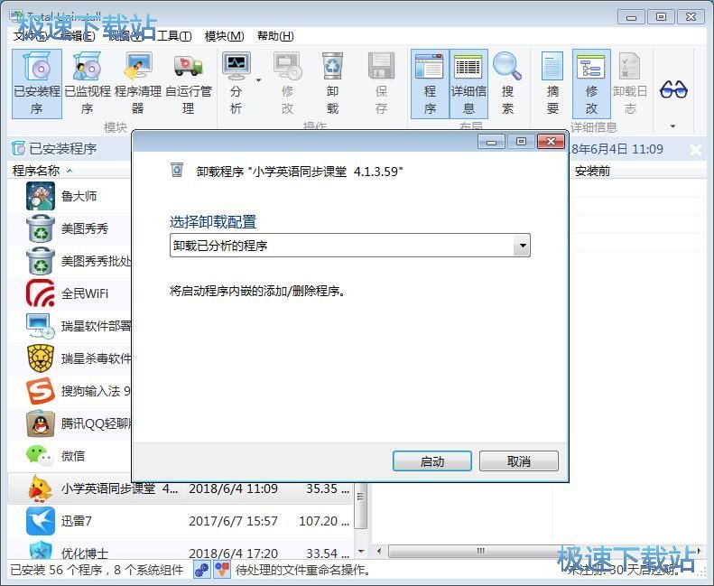Click the 微信 green chat icon
Screen dimensions: 714x586
[41, 456]
